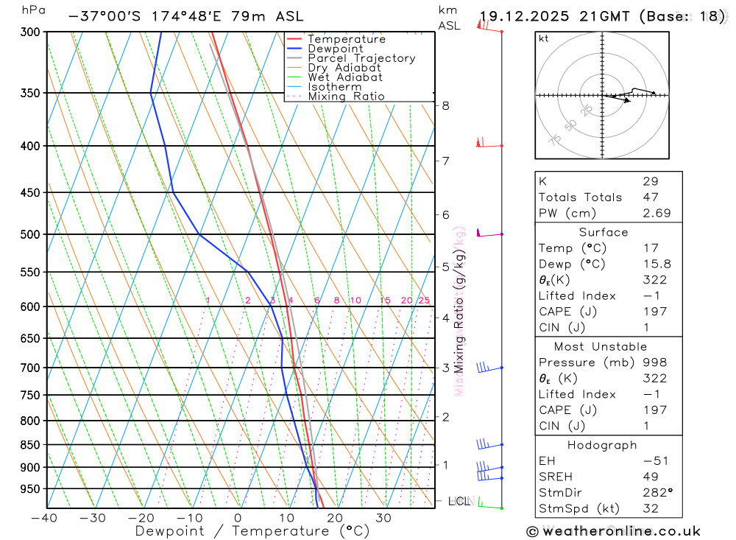Viewport: 736px width, 540px height.
Task: Click the magenta wind barb at 500 hPa
Action: [489, 233]
